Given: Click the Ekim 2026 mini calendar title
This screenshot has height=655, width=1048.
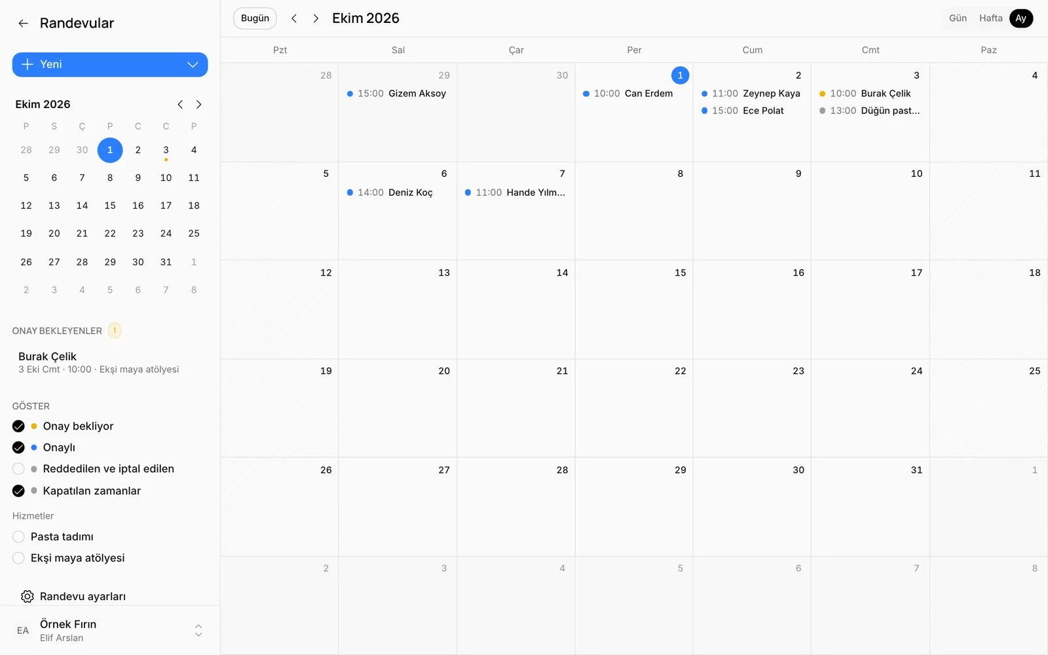Looking at the screenshot, I should pos(43,104).
